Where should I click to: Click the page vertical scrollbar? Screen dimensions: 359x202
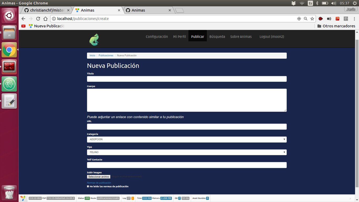click(357, 113)
